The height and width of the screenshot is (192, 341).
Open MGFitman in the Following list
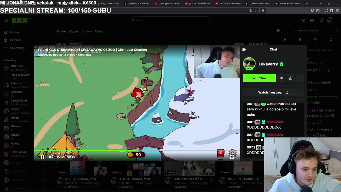coord(18,68)
